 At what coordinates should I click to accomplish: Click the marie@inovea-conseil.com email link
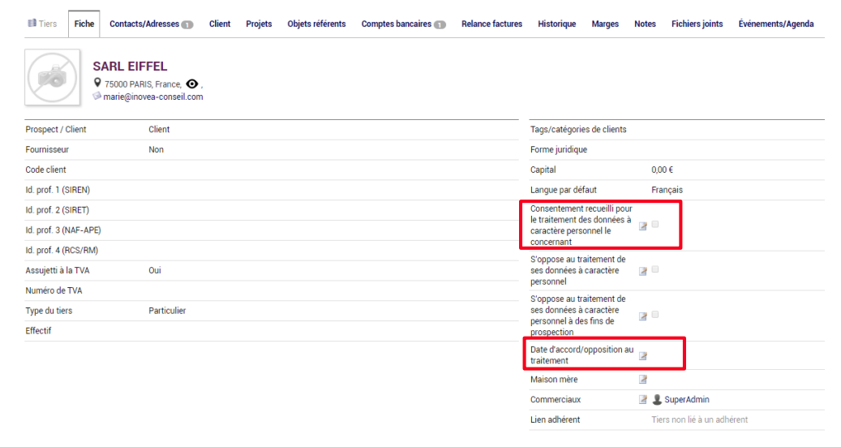coord(152,97)
